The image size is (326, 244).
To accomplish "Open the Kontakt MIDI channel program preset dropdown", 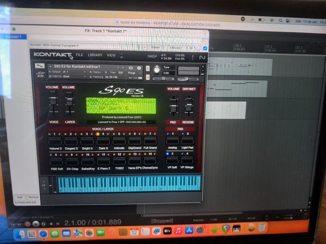I will tap(85, 46).
